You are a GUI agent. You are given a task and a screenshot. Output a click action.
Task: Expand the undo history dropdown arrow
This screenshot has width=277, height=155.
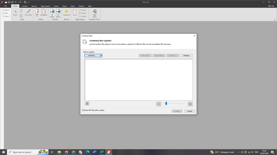click(x=18, y=2)
